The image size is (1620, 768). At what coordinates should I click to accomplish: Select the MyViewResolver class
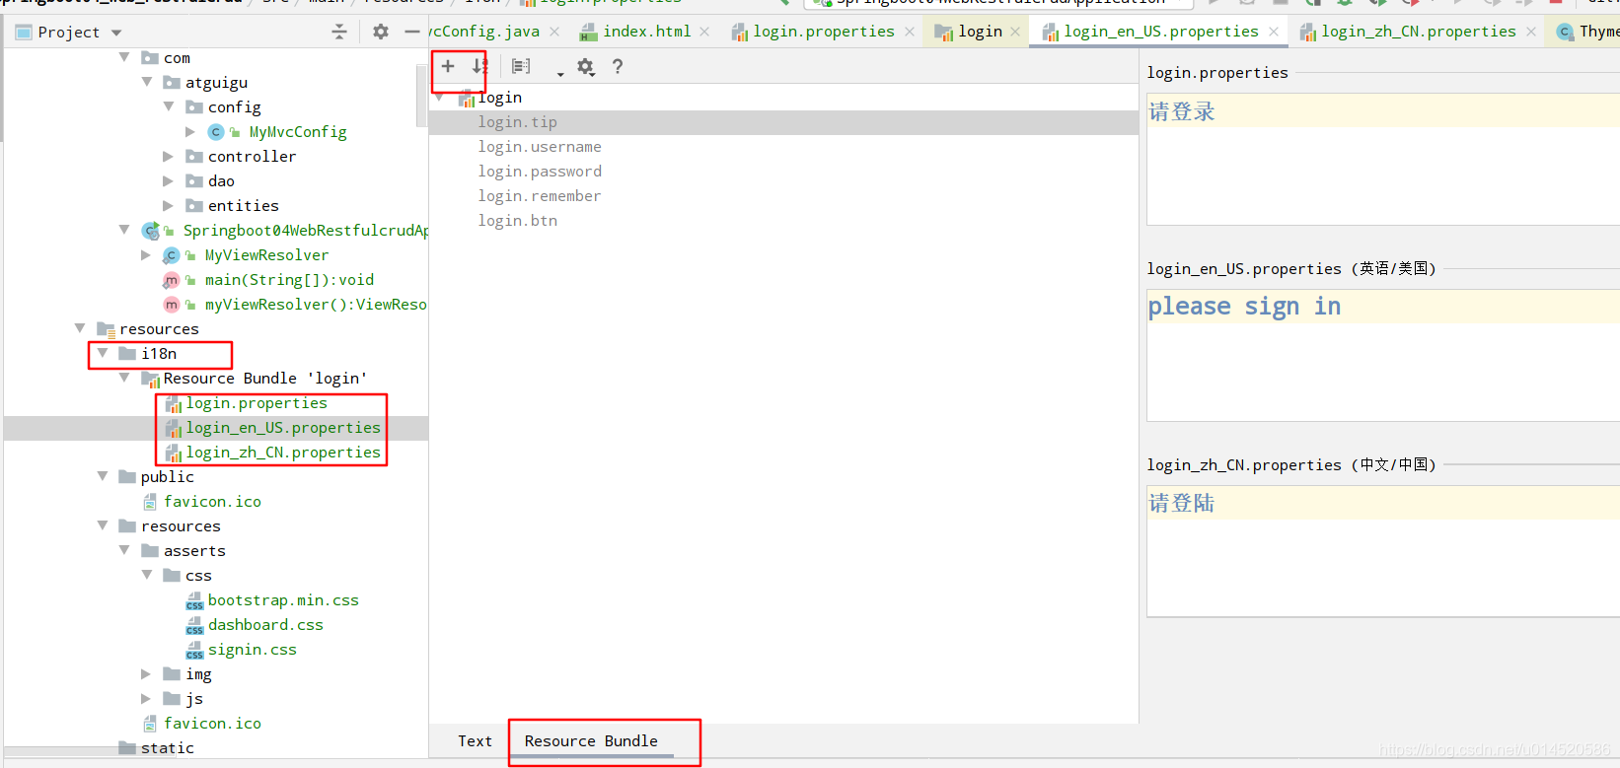[266, 254]
